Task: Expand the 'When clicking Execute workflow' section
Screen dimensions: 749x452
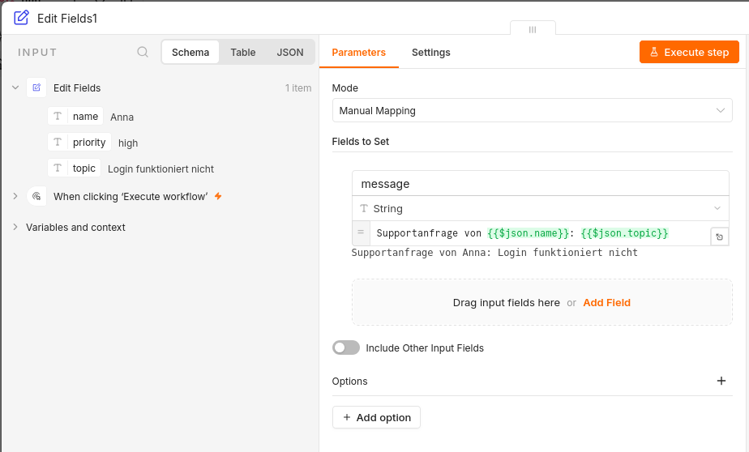Action: click(15, 196)
